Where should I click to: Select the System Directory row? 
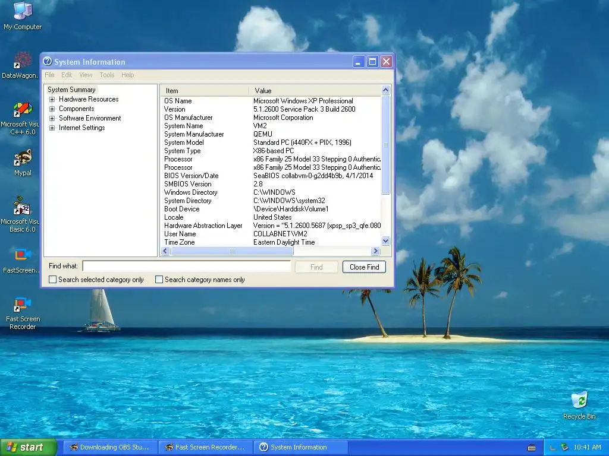coord(271,201)
